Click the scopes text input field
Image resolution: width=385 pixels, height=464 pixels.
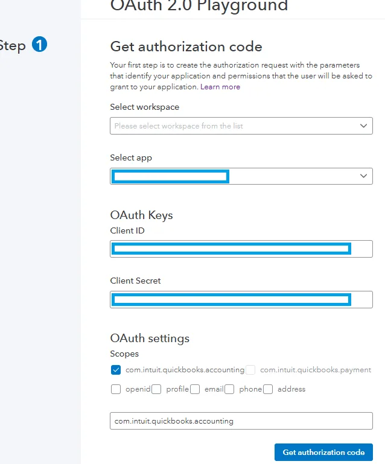click(241, 421)
